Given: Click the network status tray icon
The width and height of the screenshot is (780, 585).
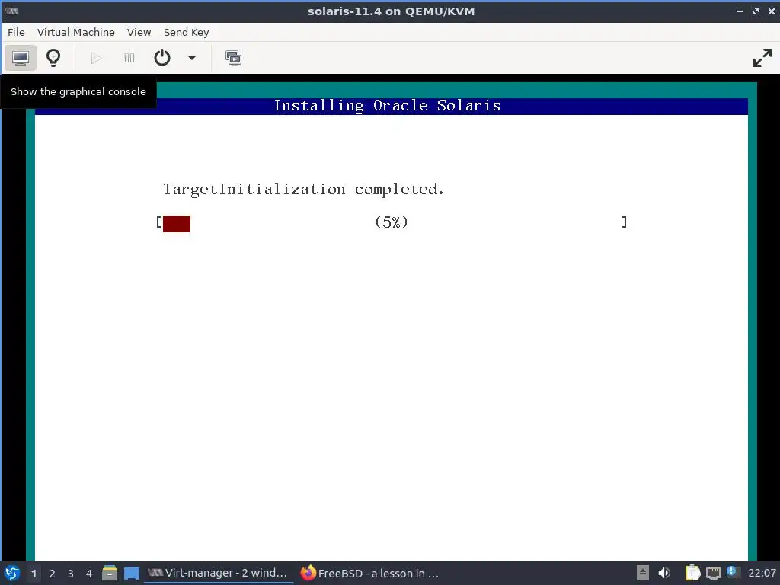Looking at the screenshot, I should click(713, 573).
